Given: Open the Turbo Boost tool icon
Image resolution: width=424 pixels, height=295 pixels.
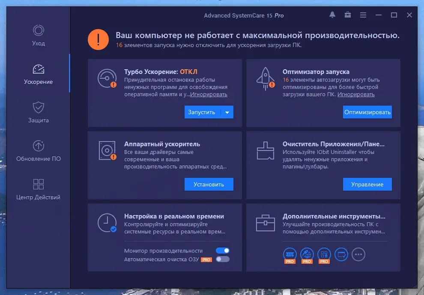Looking at the screenshot, I should 106,79.
